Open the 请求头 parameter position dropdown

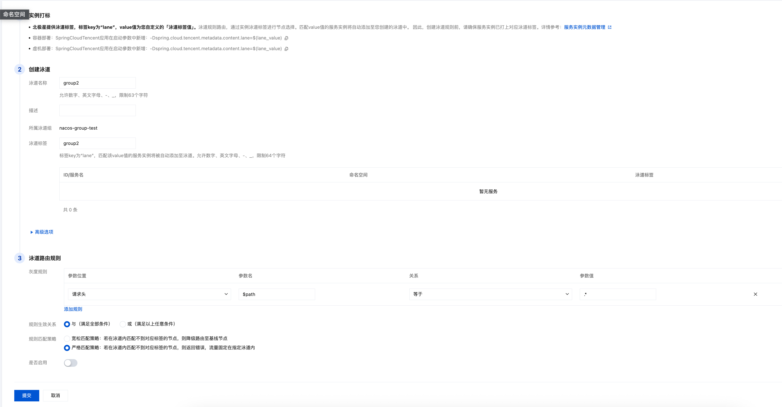[x=149, y=294]
